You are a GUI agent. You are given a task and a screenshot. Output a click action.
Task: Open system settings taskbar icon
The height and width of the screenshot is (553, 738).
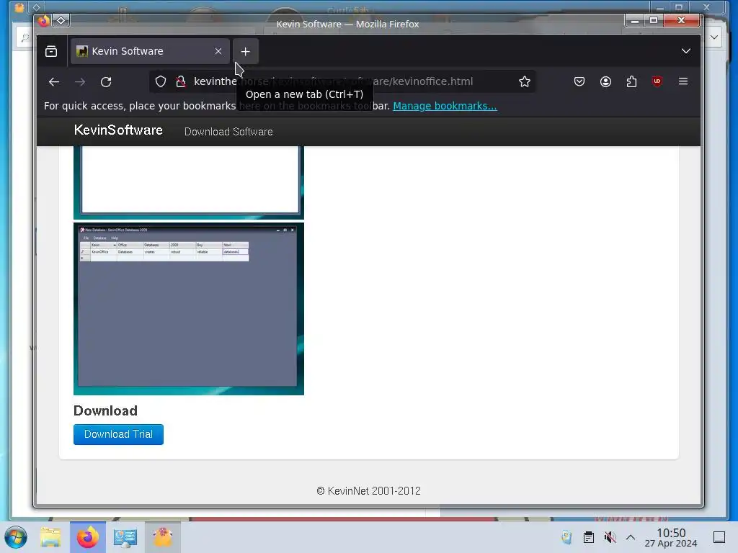(x=125, y=537)
